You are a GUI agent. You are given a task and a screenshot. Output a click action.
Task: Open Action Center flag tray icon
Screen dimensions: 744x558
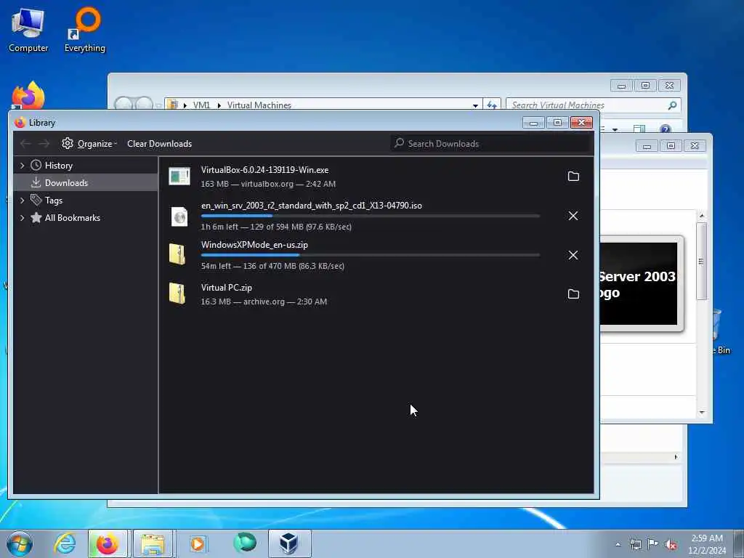coord(653,544)
